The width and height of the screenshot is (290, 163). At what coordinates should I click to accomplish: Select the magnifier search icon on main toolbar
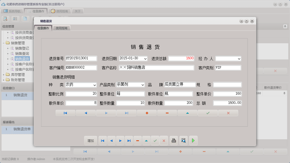point(5,18)
